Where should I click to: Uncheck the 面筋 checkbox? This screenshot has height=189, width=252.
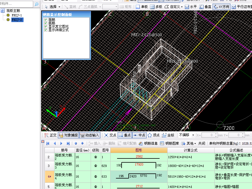pyautogui.click(x=46, y=20)
